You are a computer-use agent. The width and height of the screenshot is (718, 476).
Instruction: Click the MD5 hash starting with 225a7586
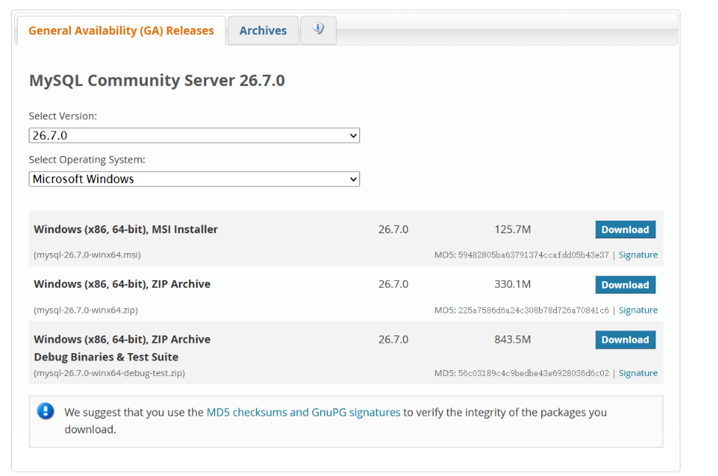(533, 310)
